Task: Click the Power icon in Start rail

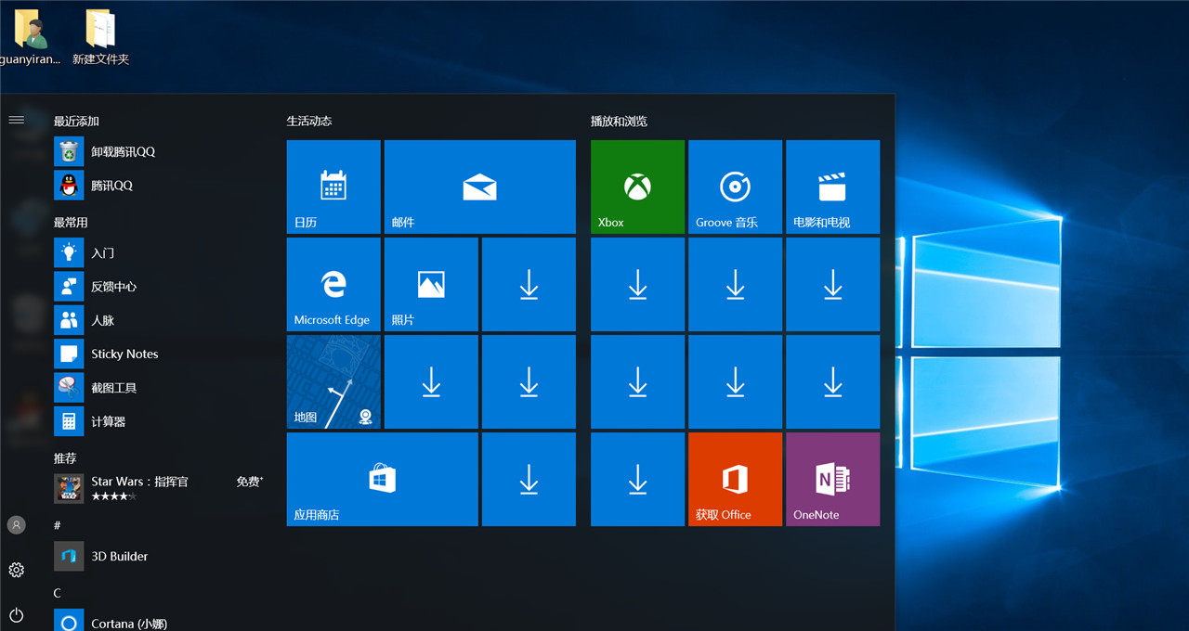Action: click(x=16, y=614)
